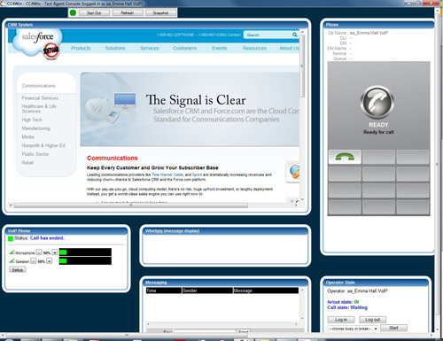Open the choose busy or break dropdown

pos(353,329)
